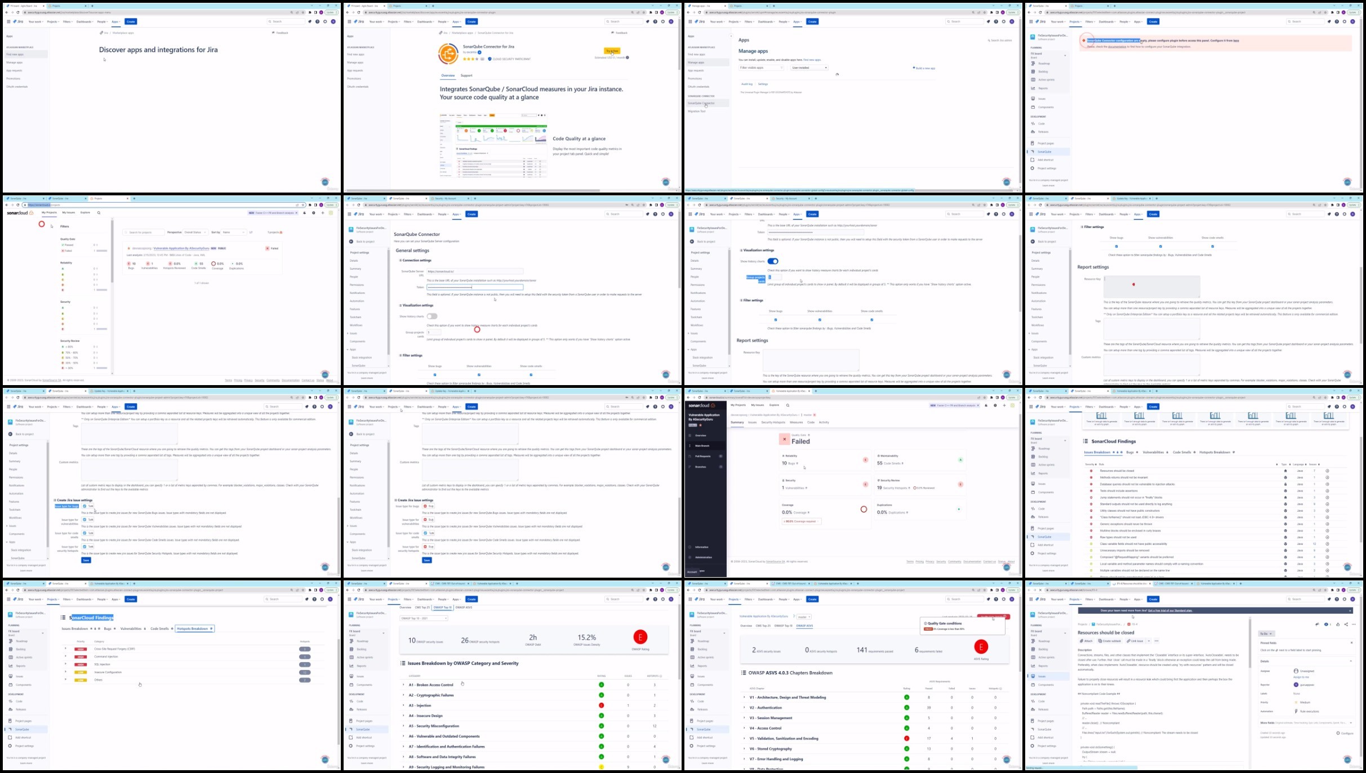Screen dimensions: 1366x773
Task: Expand the 'V5 - Validation, Sanitization and Encoding' chapter row
Action: point(744,738)
